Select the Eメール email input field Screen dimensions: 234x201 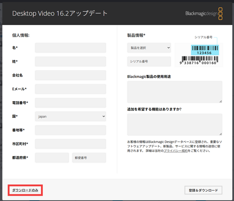(x=71, y=89)
